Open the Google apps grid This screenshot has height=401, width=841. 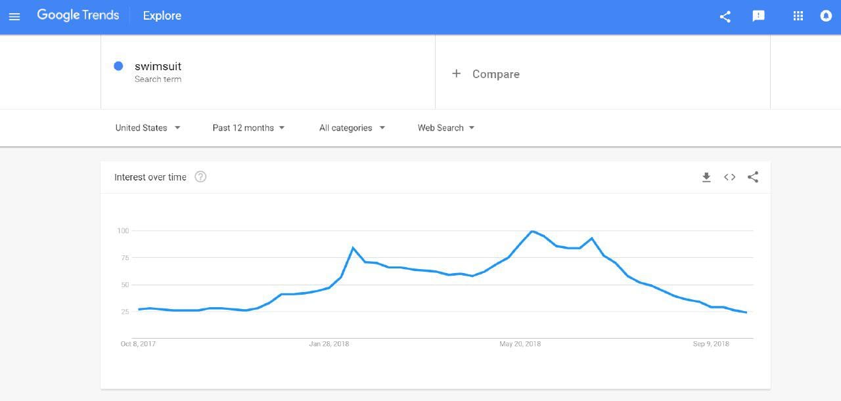[798, 16]
